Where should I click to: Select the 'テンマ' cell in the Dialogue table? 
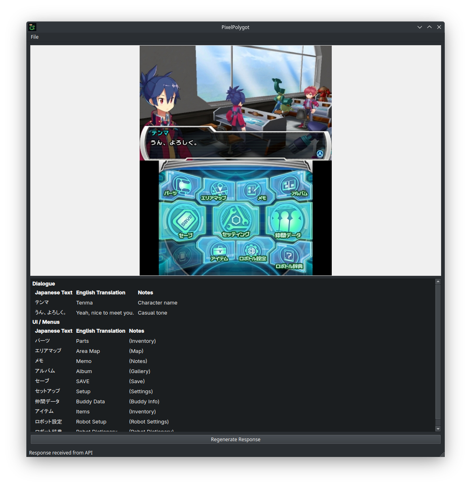click(42, 302)
